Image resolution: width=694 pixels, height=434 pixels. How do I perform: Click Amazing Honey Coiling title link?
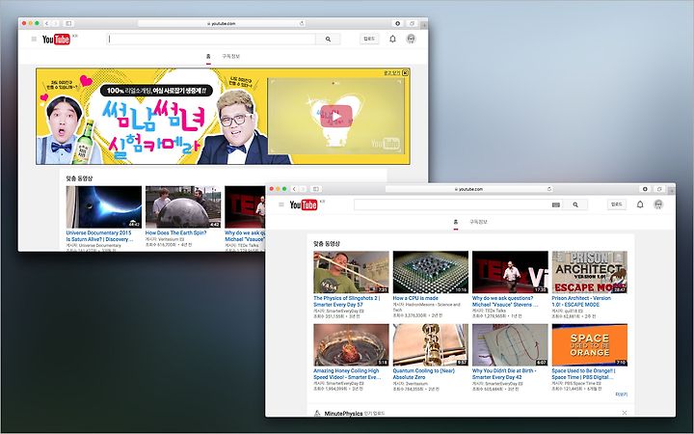point(347,374)
